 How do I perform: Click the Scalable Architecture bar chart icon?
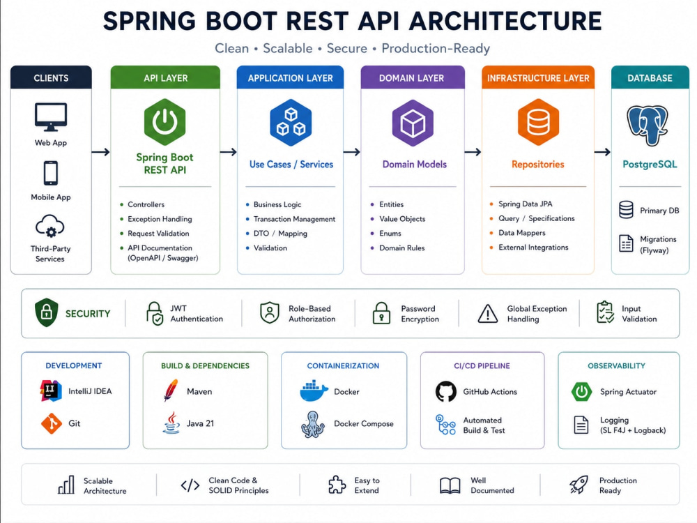(66, 485)
